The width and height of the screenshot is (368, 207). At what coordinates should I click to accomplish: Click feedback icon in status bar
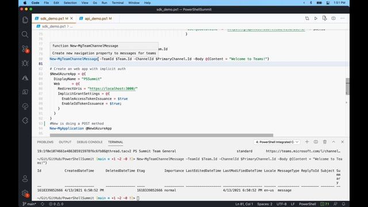(x=335, y=204)
